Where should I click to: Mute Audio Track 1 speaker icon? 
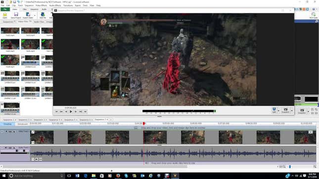[x=6, y=148]
